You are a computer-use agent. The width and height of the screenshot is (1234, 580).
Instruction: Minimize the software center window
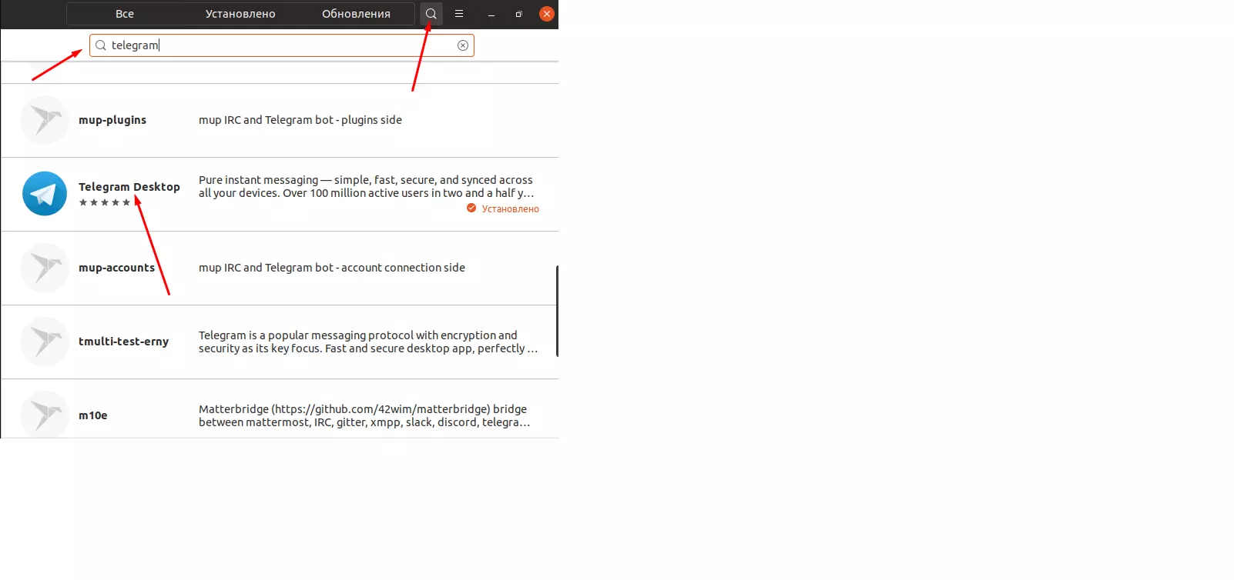491,14
